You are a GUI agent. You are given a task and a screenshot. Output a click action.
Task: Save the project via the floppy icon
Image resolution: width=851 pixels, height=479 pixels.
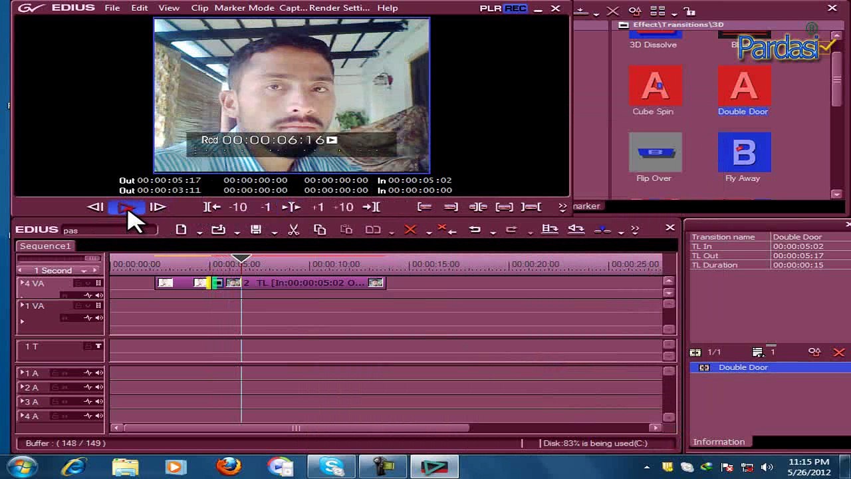[256, 230]
